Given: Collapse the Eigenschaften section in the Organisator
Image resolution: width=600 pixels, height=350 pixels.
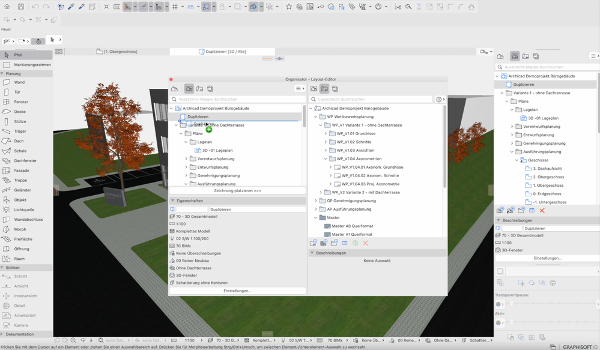Looking at the screenshot, I should coord(172,201).
